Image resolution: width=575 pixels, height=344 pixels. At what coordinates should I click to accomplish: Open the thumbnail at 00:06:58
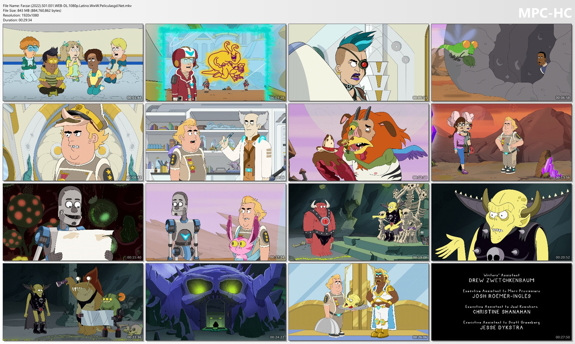tap(501, 62)
